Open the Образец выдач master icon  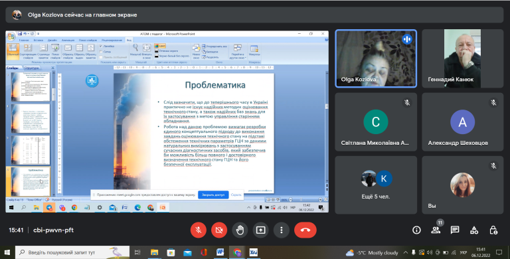(x=79, y=51)
